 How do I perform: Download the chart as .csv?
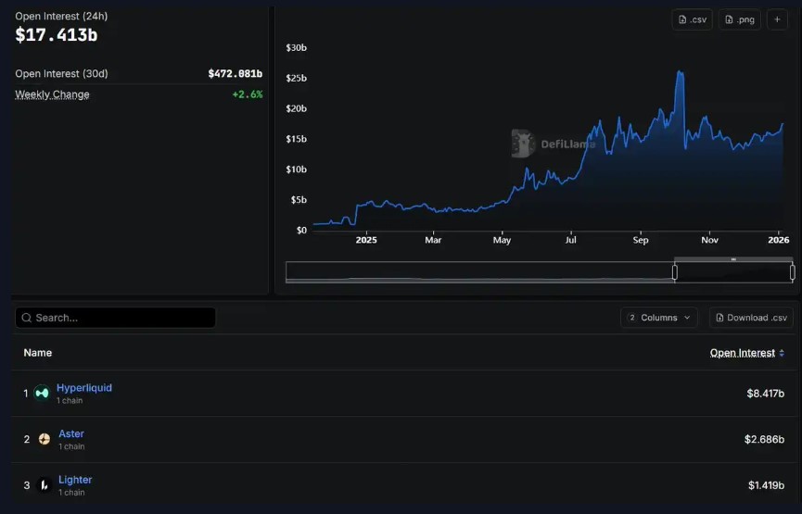point(692,19)
